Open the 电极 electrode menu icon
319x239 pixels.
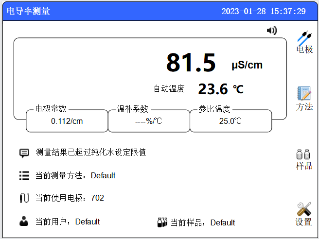tap(304, 42)
